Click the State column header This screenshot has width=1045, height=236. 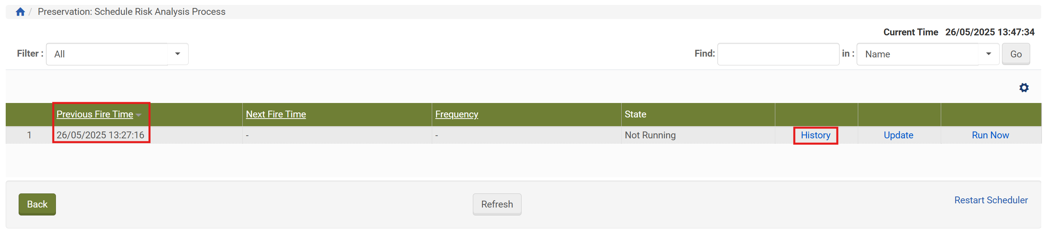tap(635, 114)
